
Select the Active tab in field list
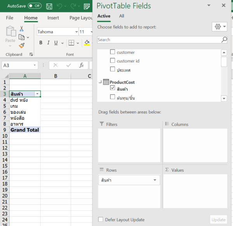point(104,16)
